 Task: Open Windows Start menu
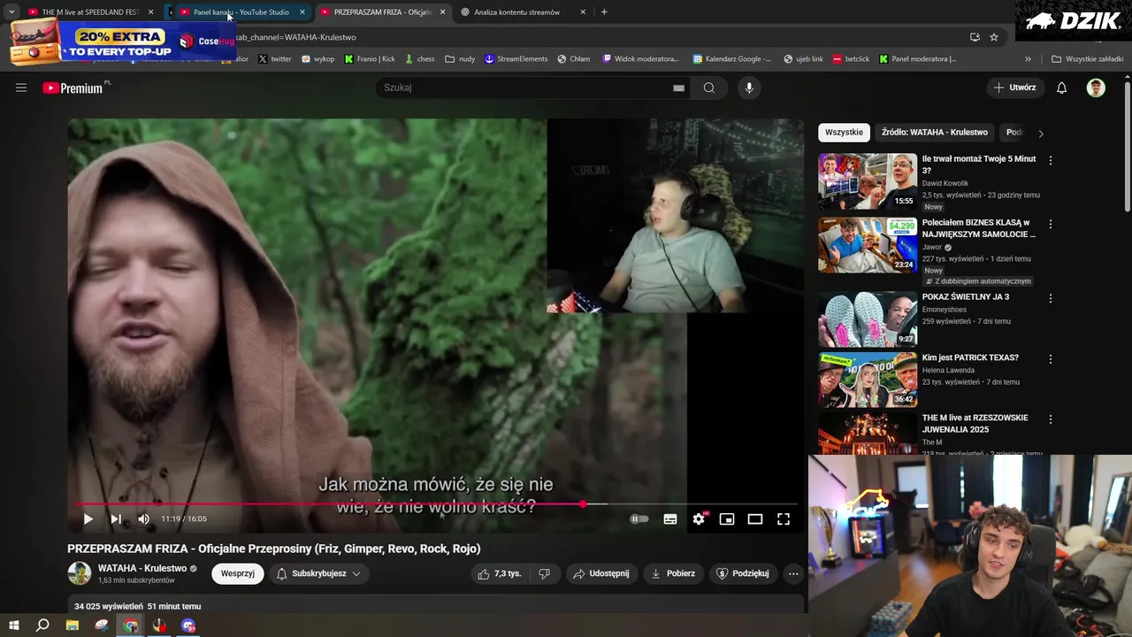tap(13, 625)
